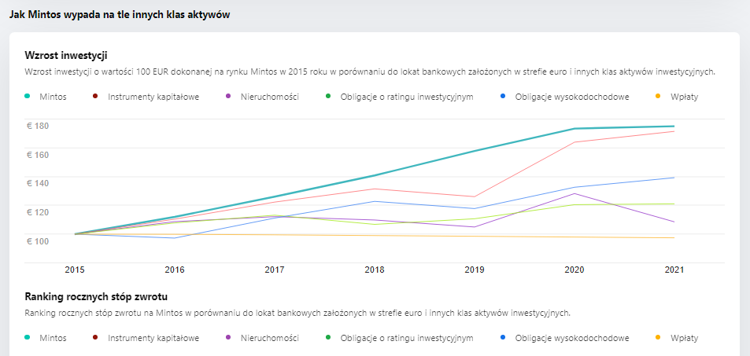
Task: Toggle Wpłaty in the Wzrost inwestycji legend
Action: [x=677, y=97]
